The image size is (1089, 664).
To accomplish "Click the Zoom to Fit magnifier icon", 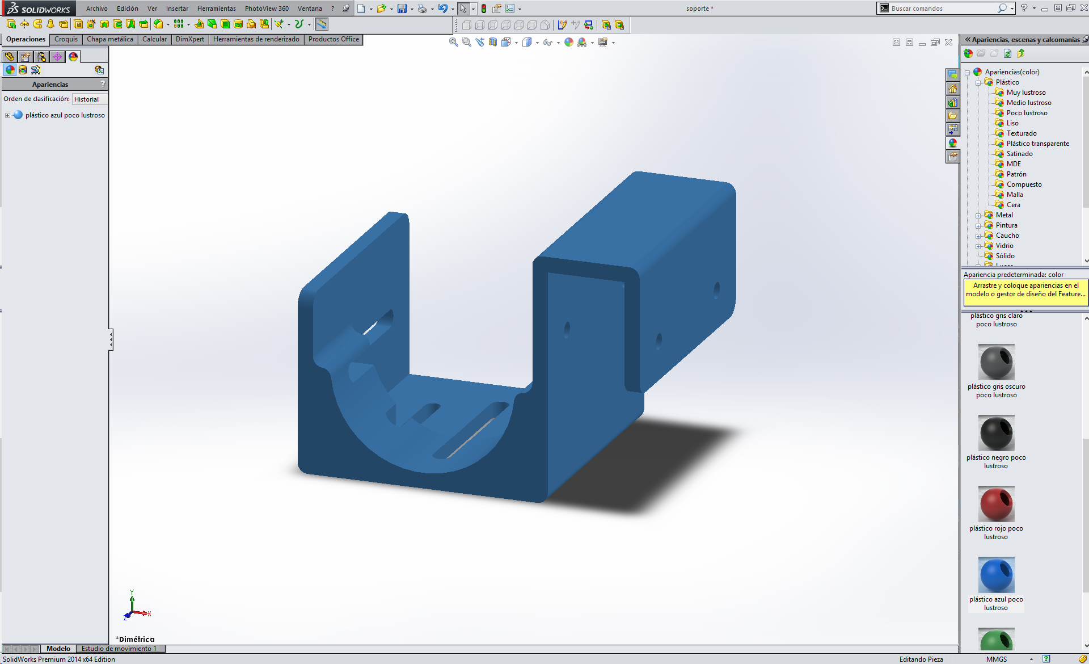I will (x=454, y=42).
